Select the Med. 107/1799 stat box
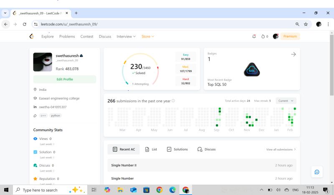Image resolution: width=334 pixels, height=195 pixels. 185,69
